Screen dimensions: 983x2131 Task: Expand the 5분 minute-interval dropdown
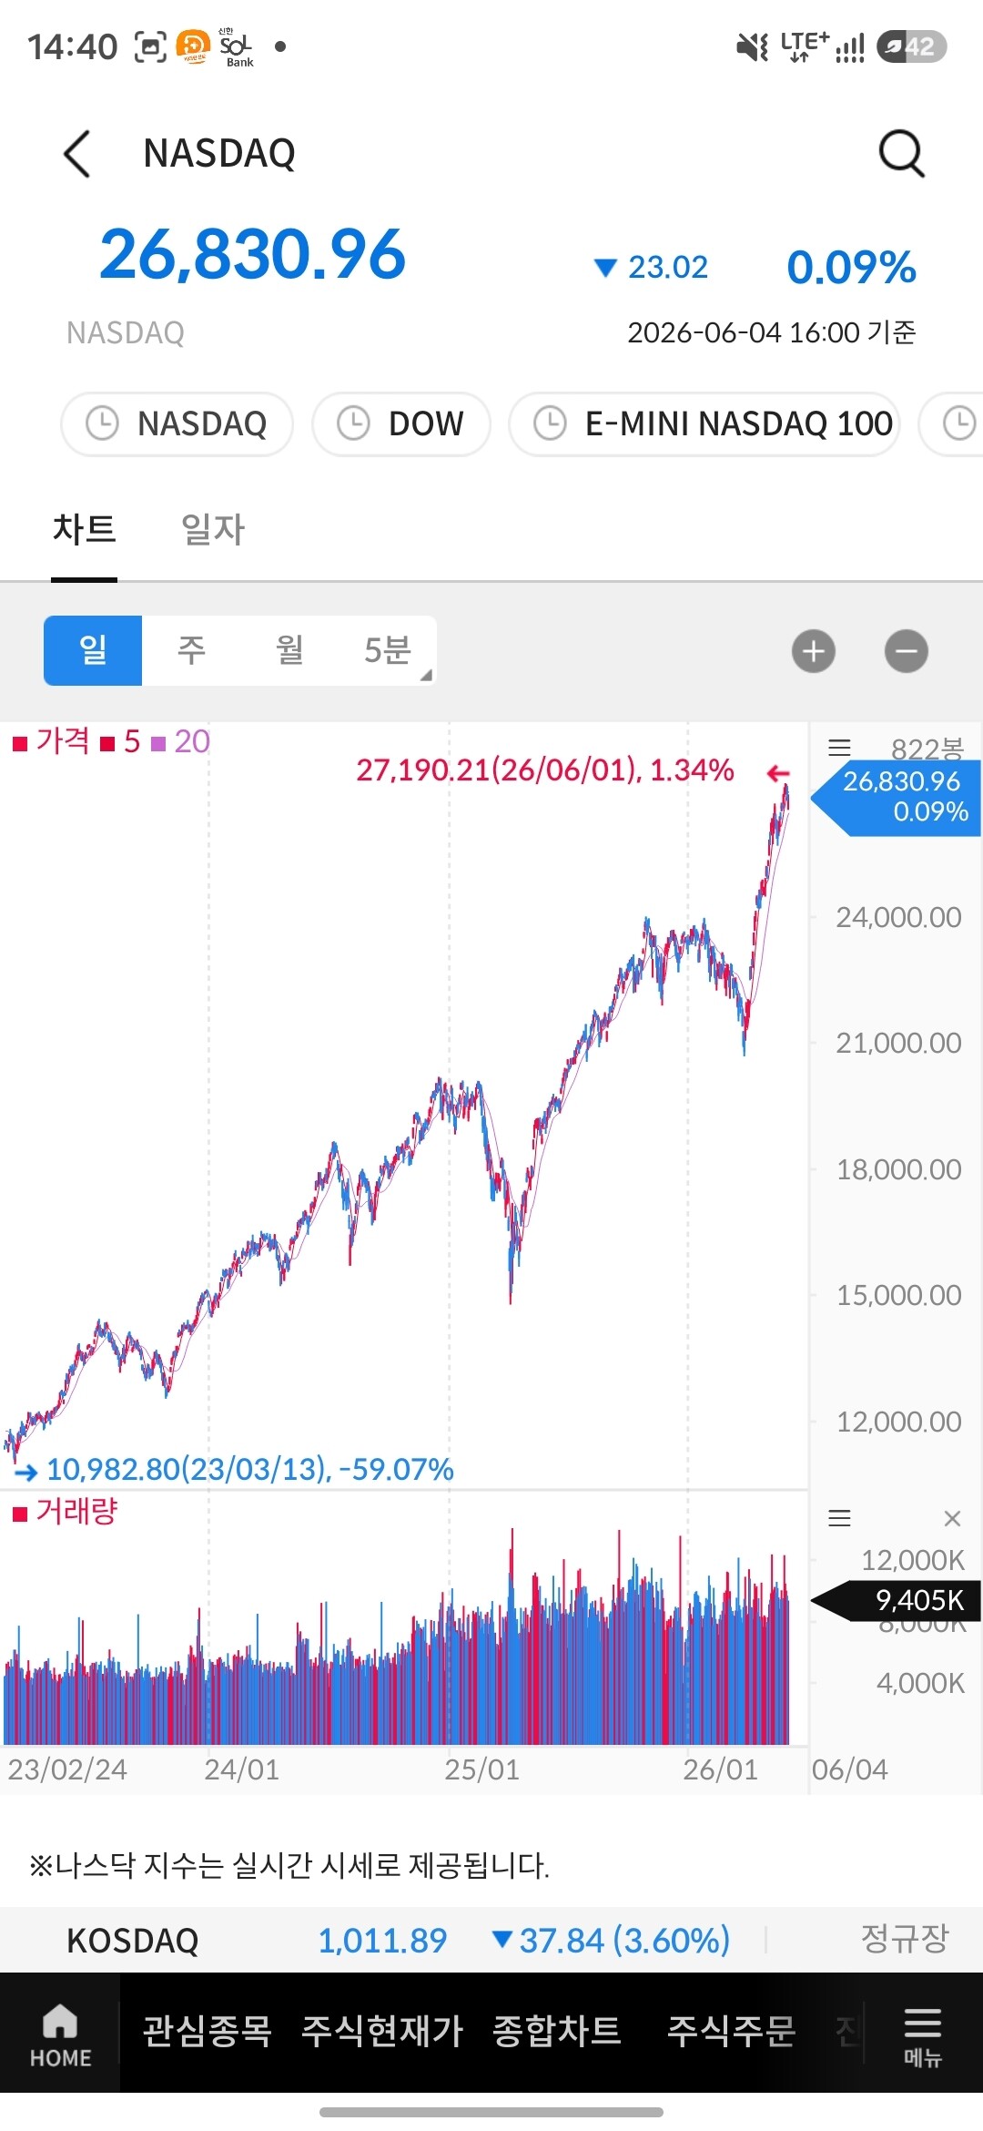pos(389,650)
